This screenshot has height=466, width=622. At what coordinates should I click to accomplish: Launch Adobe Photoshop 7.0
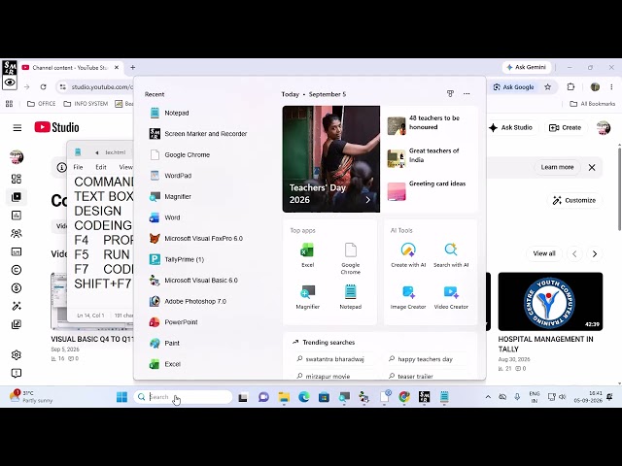188,301
